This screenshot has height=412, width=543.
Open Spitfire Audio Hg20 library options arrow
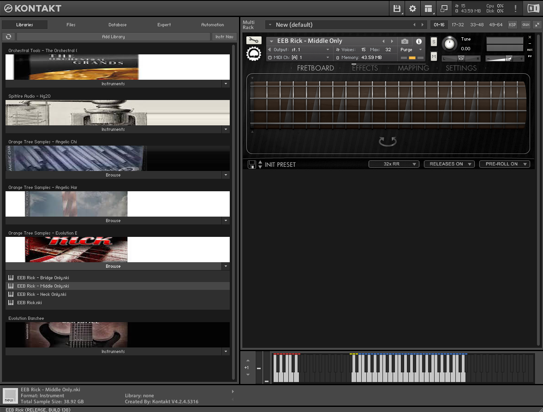226,129
